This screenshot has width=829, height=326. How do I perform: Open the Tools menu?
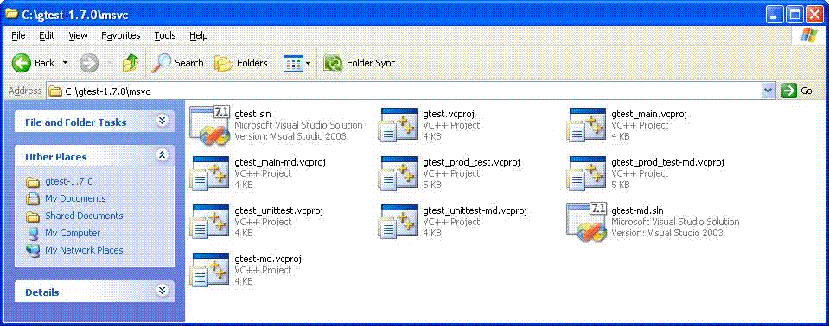165,35
